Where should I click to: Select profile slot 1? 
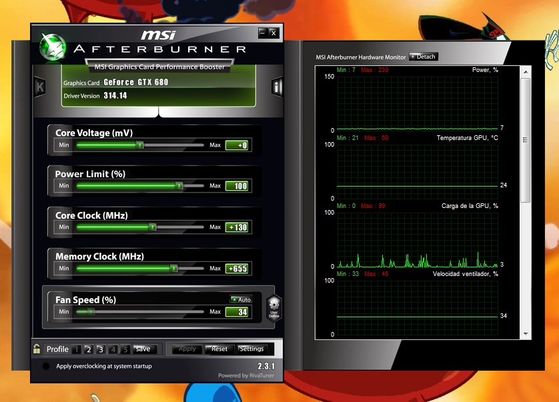click(76, 349)
